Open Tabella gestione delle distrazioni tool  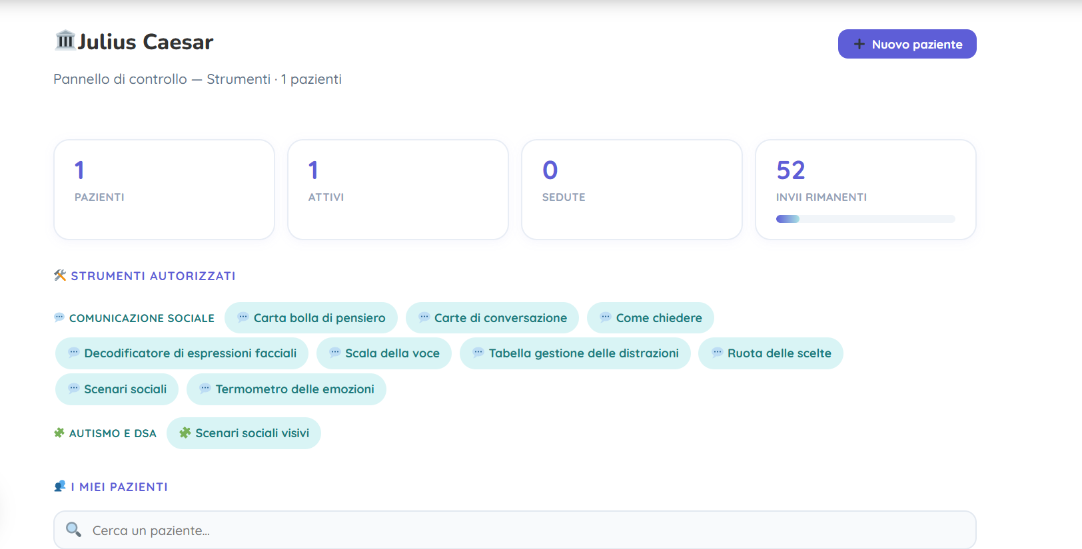(x=575, y=353)
